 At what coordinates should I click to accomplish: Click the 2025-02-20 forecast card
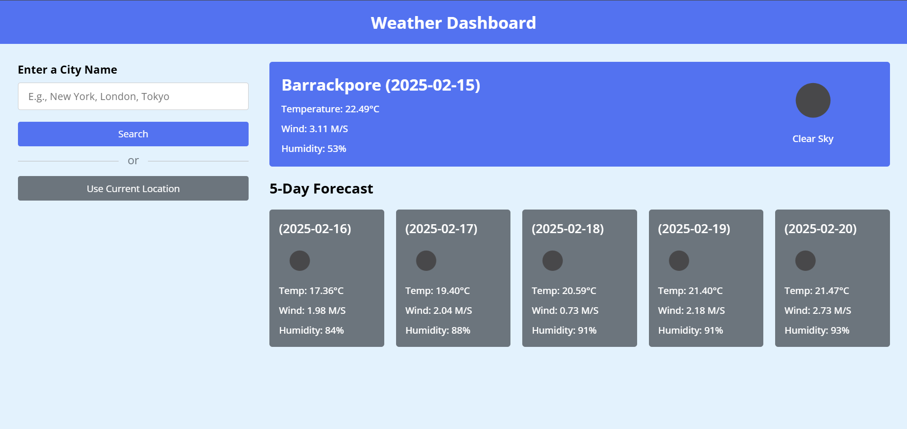[x=832, y=278]
